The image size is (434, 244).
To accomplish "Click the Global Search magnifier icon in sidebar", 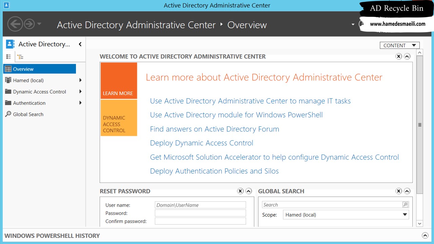I will [8, 114].
